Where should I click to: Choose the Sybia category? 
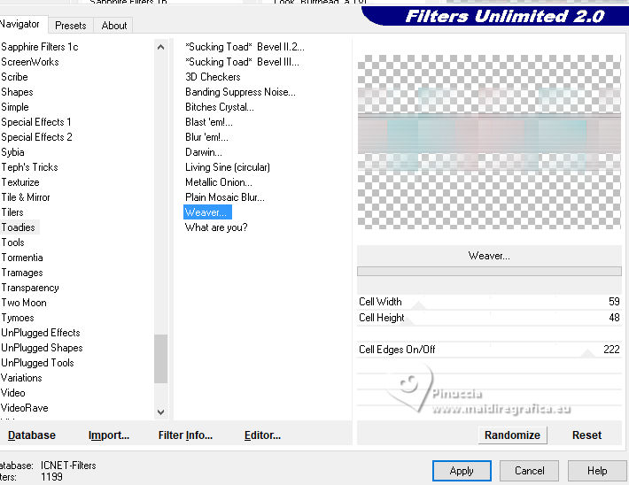pyautogui.click(x=12, y=152)
